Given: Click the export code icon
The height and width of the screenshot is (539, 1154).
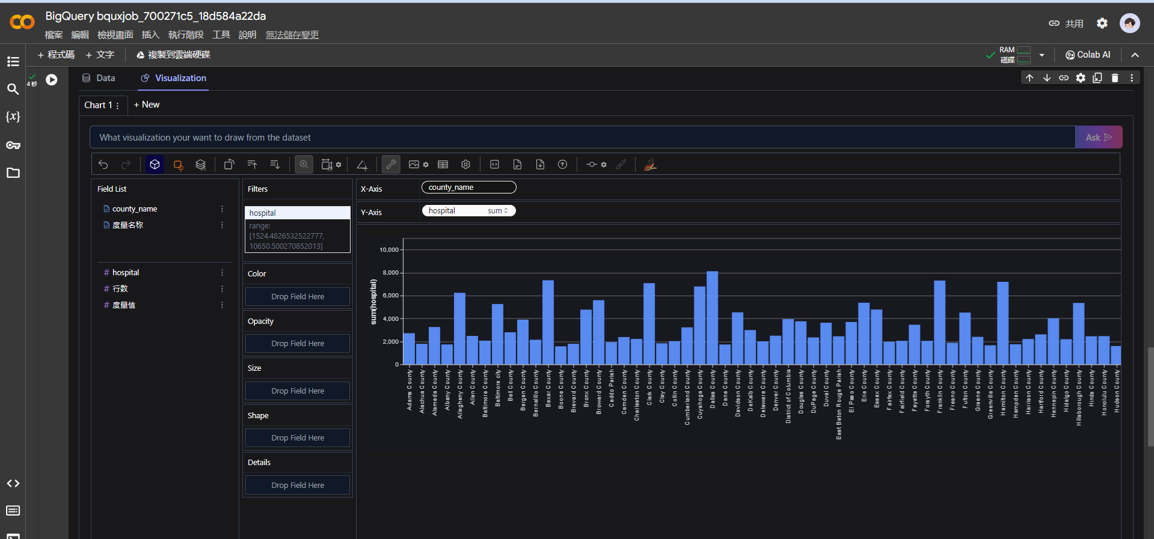Looking at the screenshot, I should 494,165.
